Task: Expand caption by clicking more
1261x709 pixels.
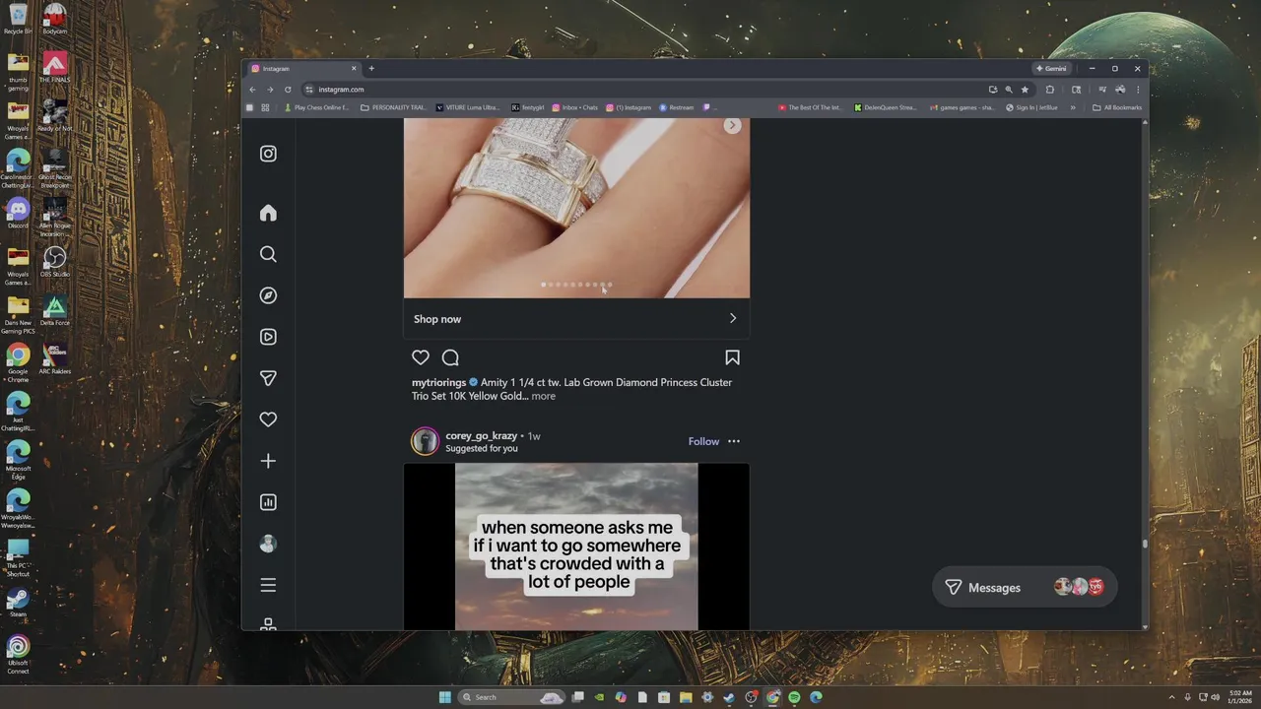Action: coord(544,396)
